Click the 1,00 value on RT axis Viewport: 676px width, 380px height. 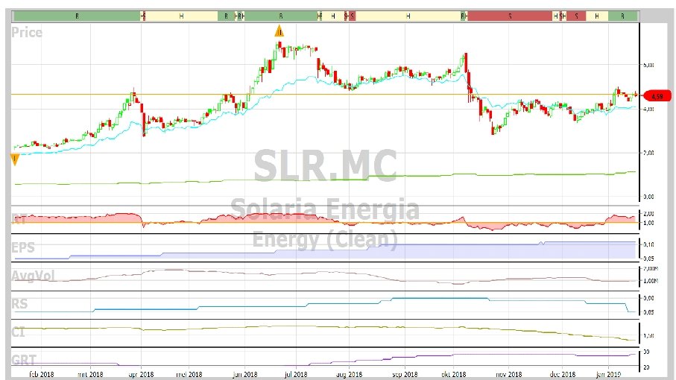click(x=648, y=224)
